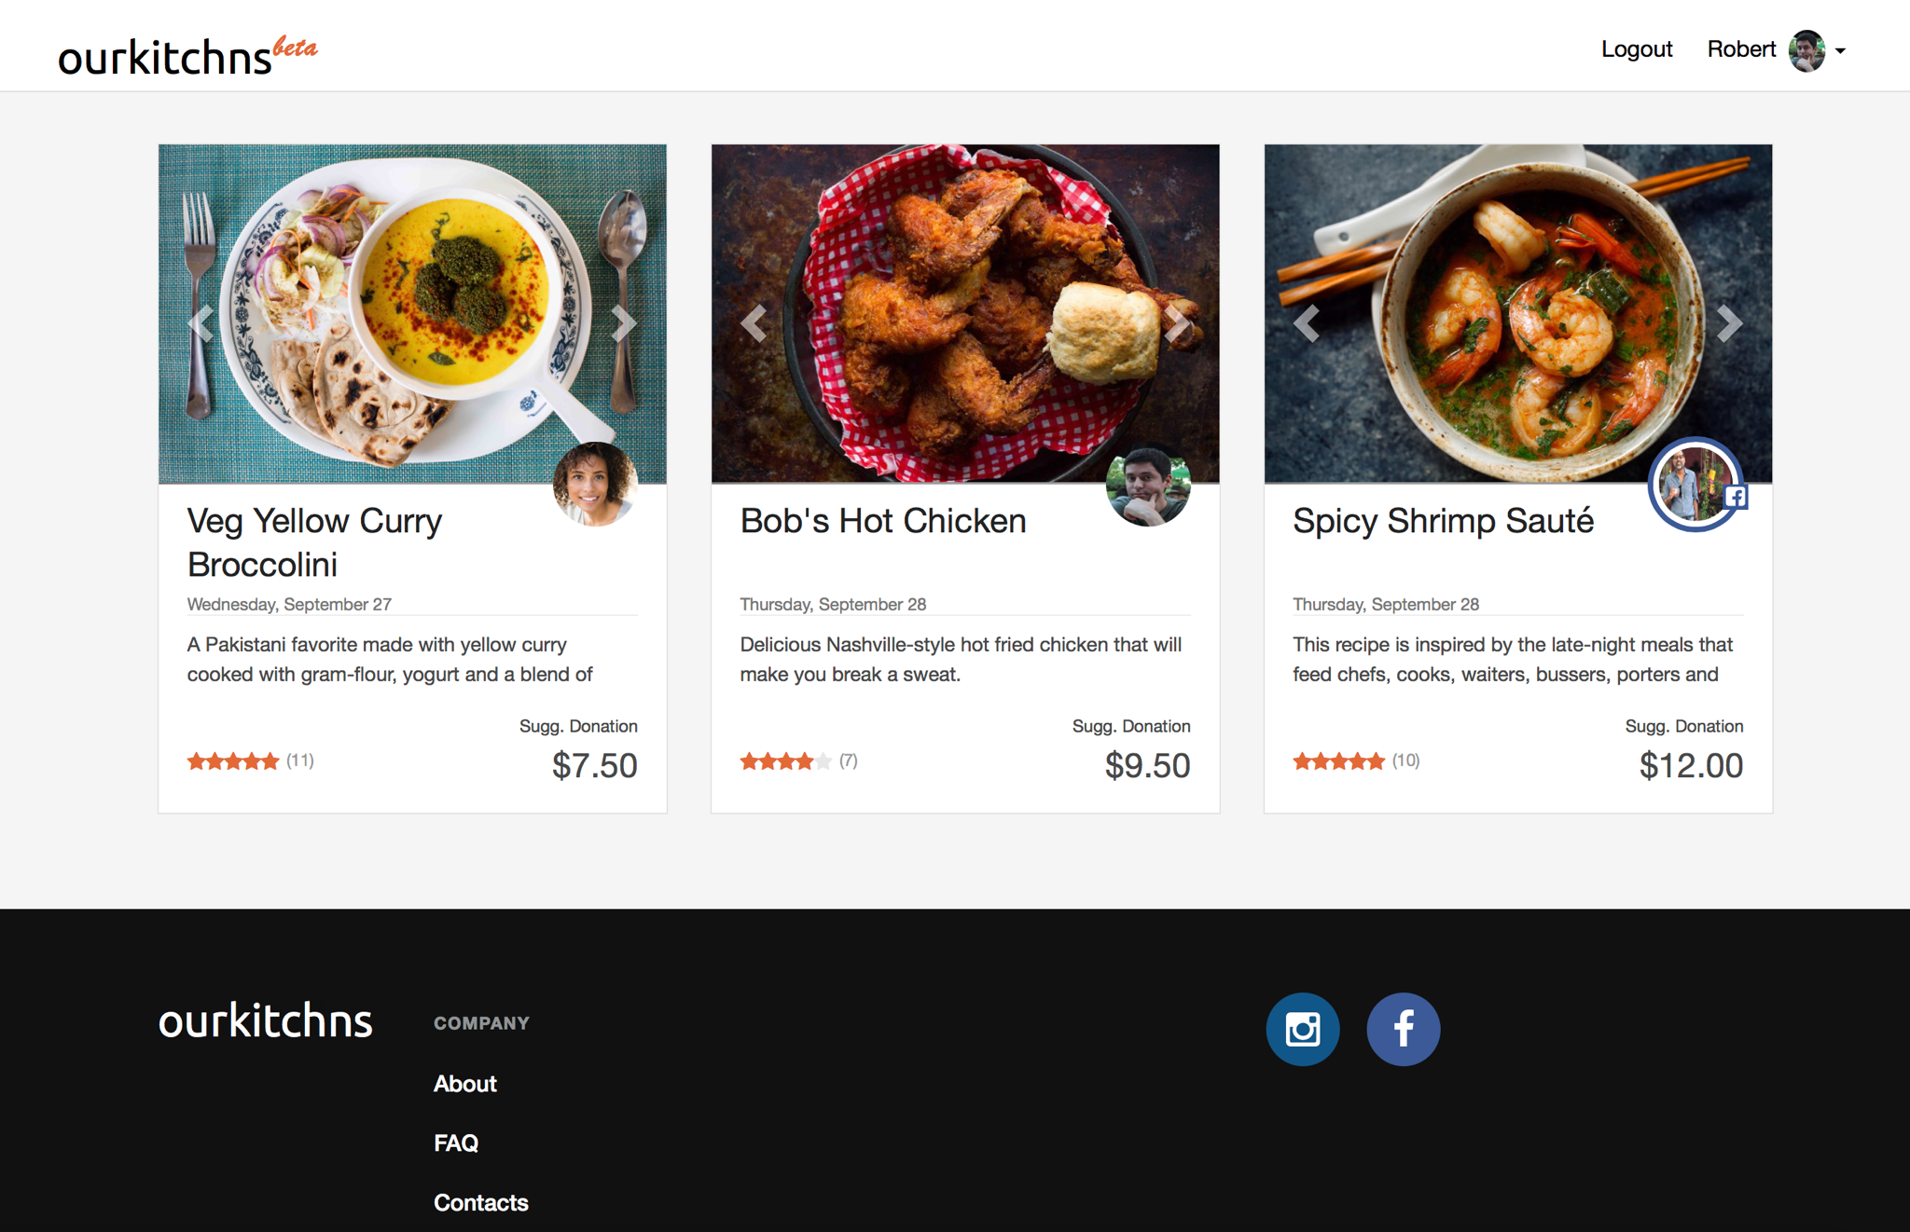This screenshot has height=1232, width=1910.
Task: Click the Instagram icon in the footer
Action: tap(1302, 1028)
